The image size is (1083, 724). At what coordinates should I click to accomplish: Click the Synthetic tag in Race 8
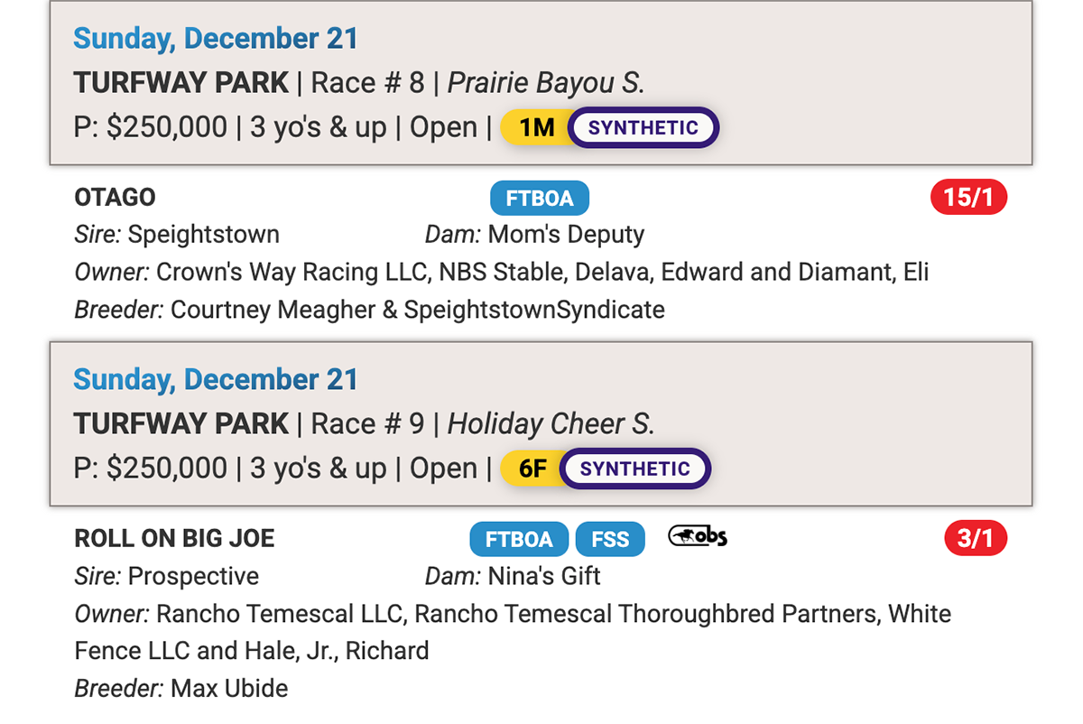[643, 128]
